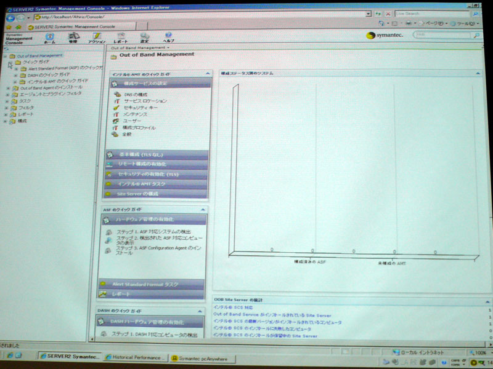Screen dimensions: 493x369
Task: Expand Alert Standard Format タスク section
Action: [151, 284]
